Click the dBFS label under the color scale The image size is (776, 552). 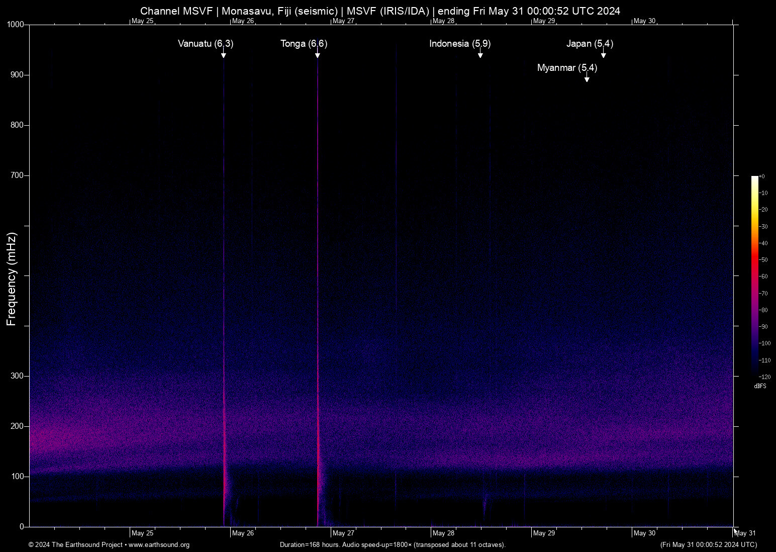click(x=761, y=386)
